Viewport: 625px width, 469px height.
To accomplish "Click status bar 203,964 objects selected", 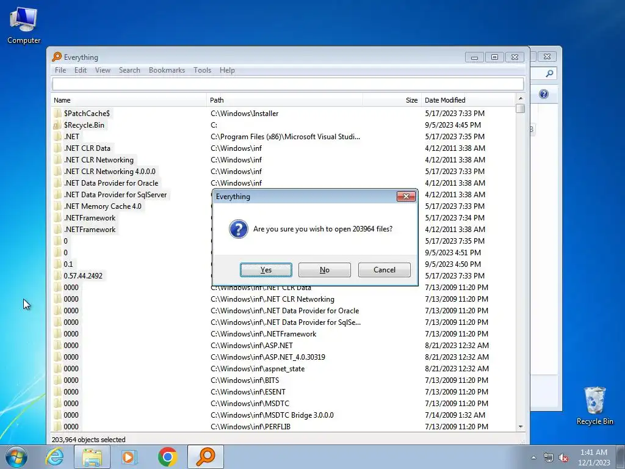I will pyautogui.click(x=89, y=440).
